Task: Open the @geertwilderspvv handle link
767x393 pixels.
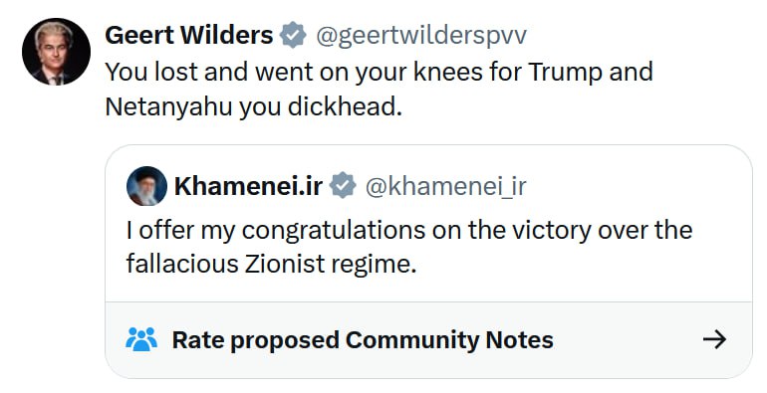Action: pyautogui.click(x=421, y=36)
